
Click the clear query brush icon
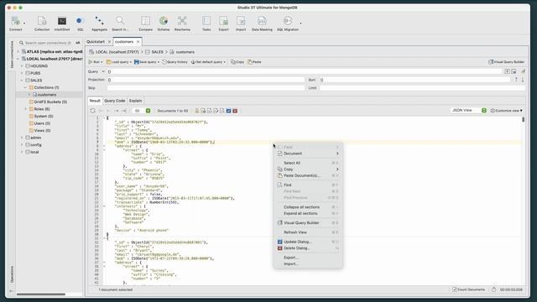(523, 71)
